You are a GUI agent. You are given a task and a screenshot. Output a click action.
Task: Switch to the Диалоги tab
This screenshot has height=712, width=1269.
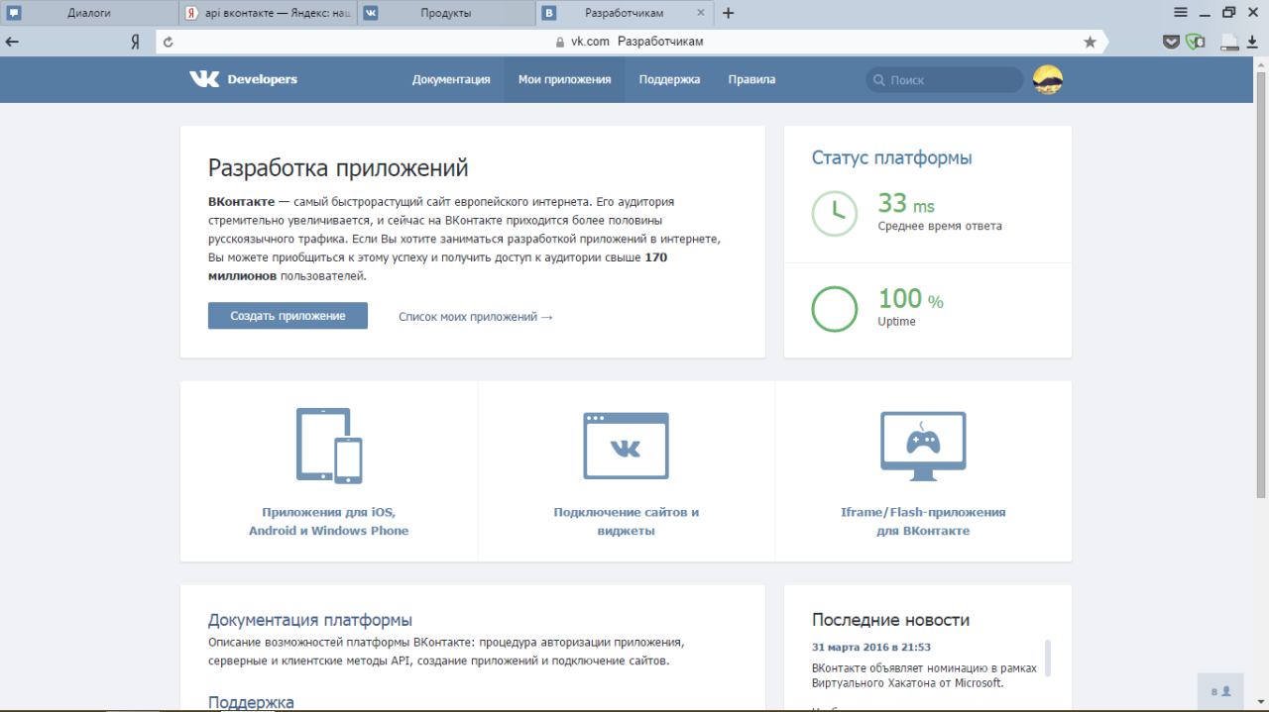point(89,13)
